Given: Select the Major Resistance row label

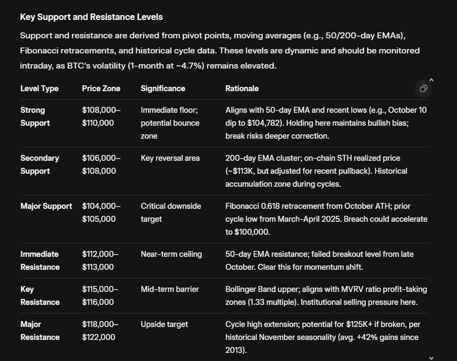Looking at the screenshot, I should pos(39,331).
